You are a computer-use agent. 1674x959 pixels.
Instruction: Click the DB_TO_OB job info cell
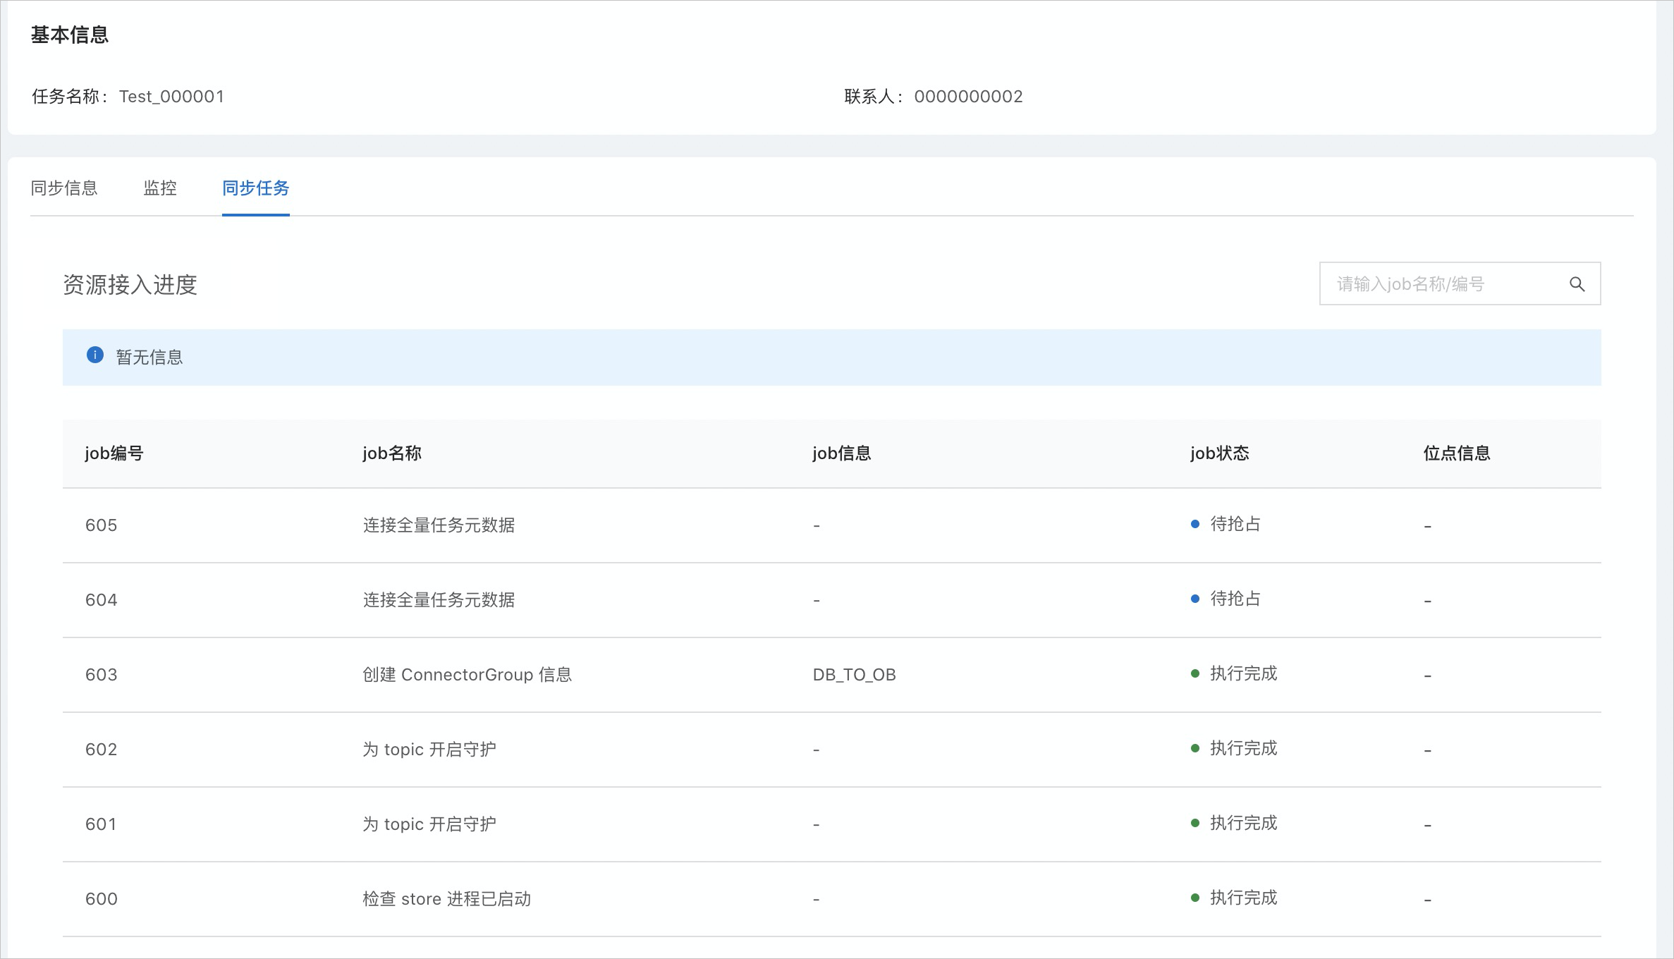click(854, 675)
